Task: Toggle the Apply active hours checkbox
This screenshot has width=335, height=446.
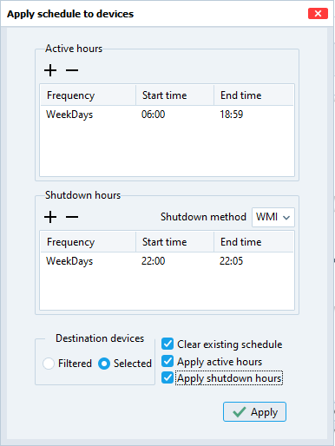Action: pyautogui.click(x=167, y=361)
